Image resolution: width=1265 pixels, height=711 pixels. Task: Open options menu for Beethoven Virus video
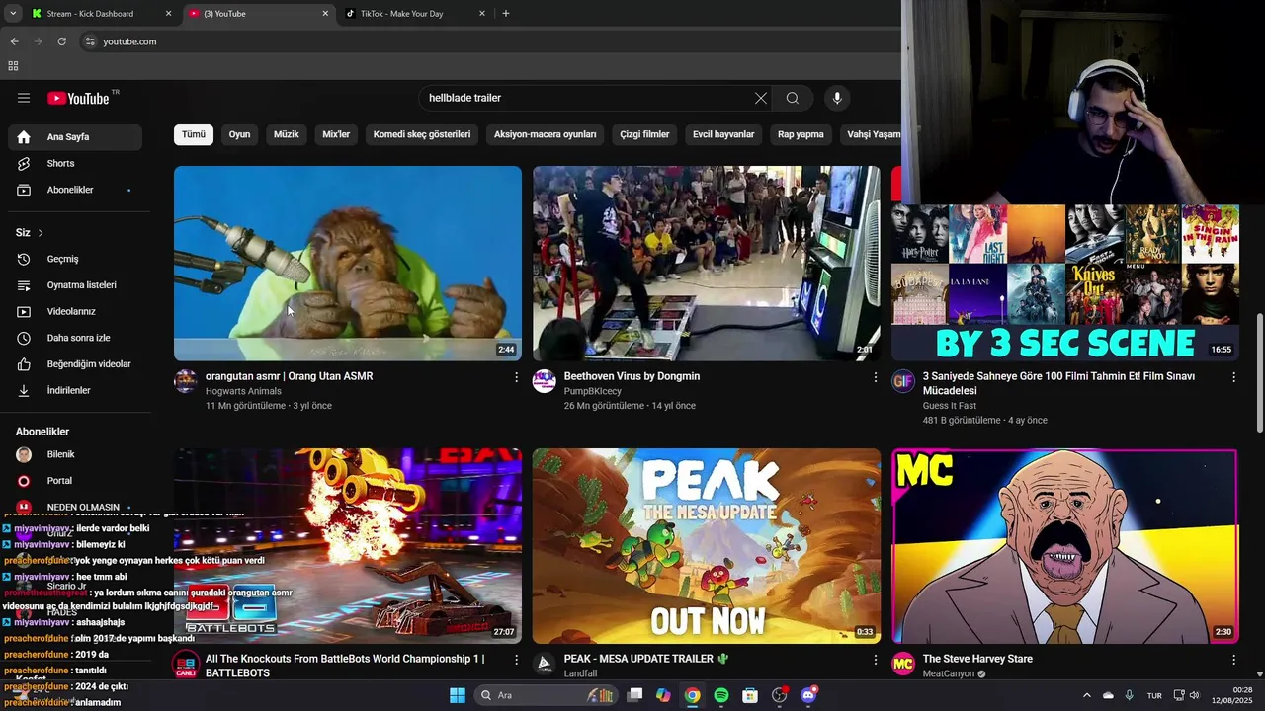875,377
